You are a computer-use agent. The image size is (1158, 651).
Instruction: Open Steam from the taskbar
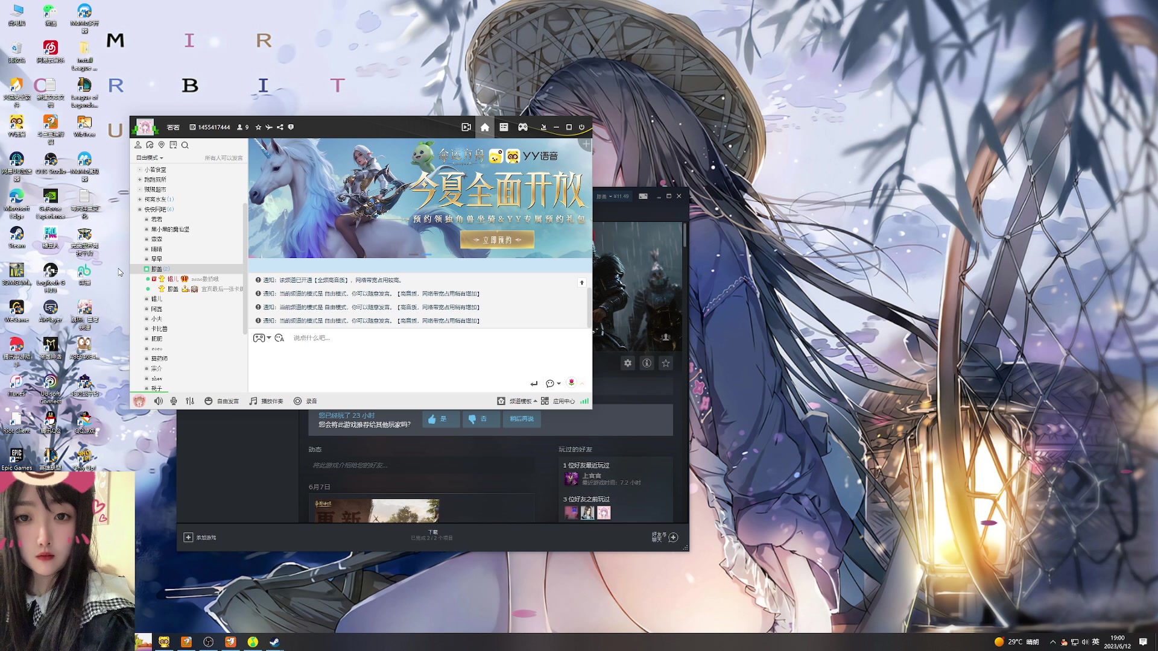[x=274, y=642]
